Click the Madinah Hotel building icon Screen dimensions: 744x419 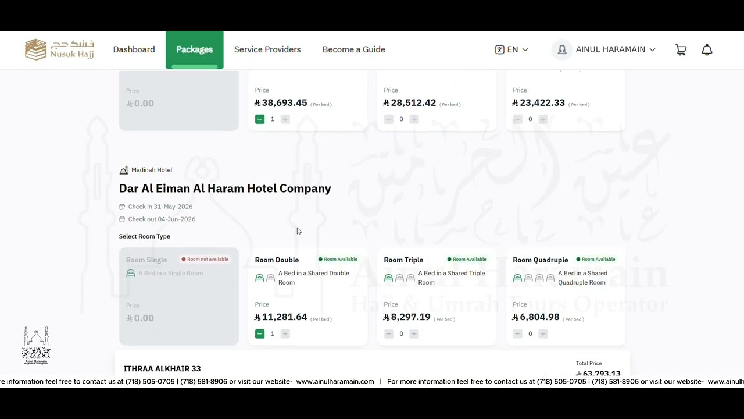pyautogui.click(x=123, y=170)
